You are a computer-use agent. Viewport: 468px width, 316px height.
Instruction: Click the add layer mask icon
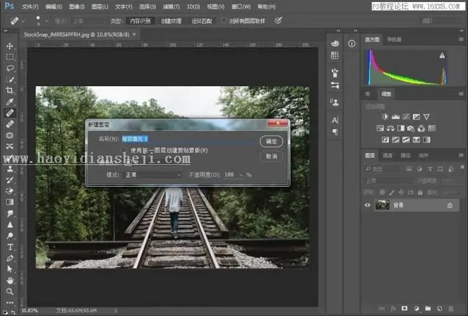[405, 309]
